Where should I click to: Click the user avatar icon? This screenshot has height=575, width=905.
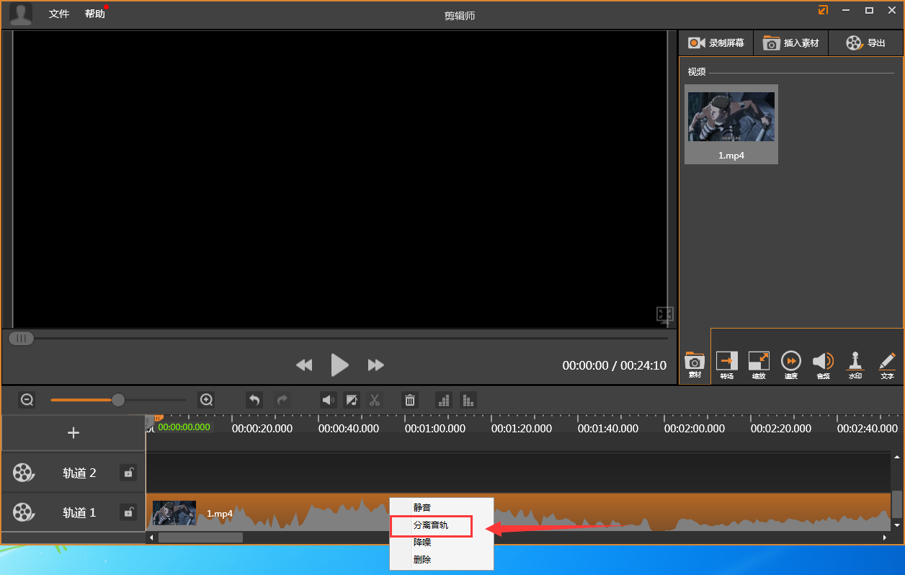point(21,14)
